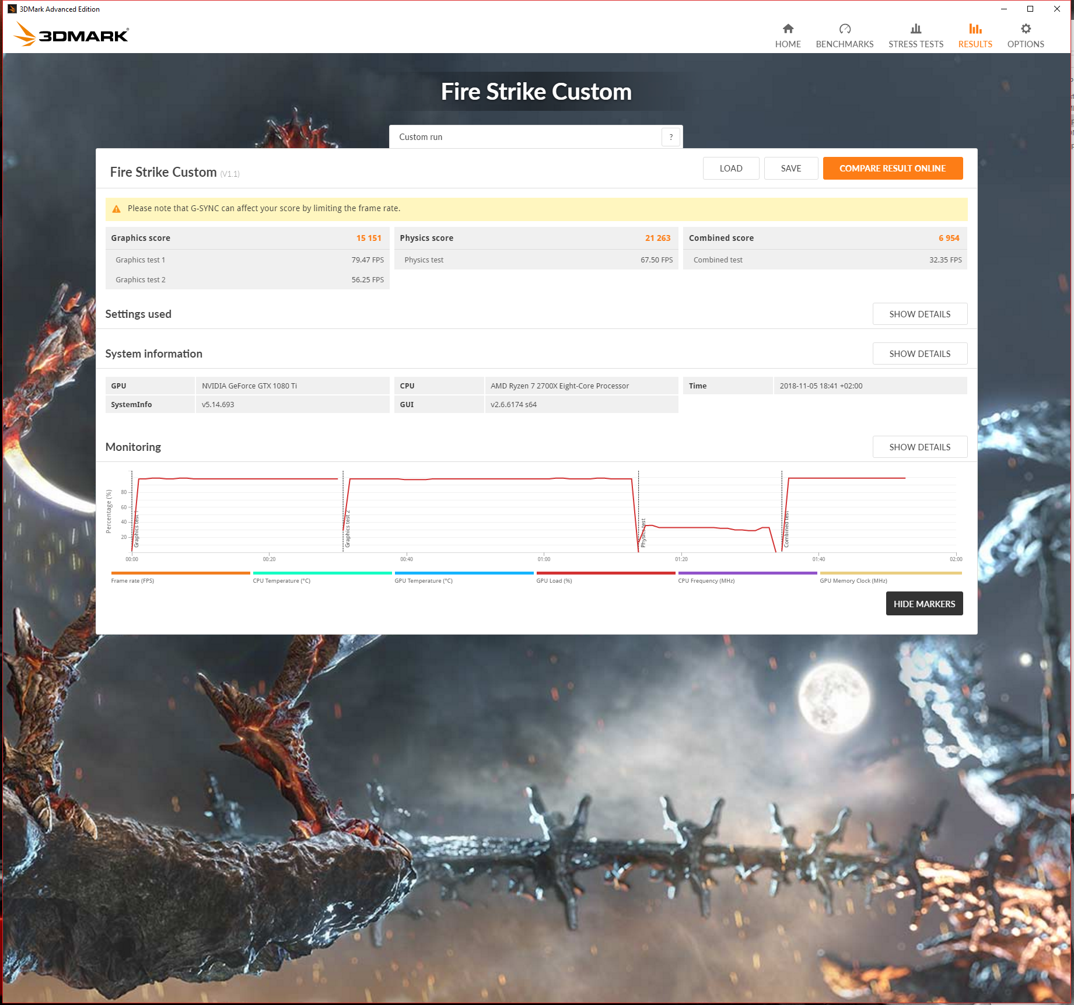Click Combined score value 6 954

coord(949,238)
